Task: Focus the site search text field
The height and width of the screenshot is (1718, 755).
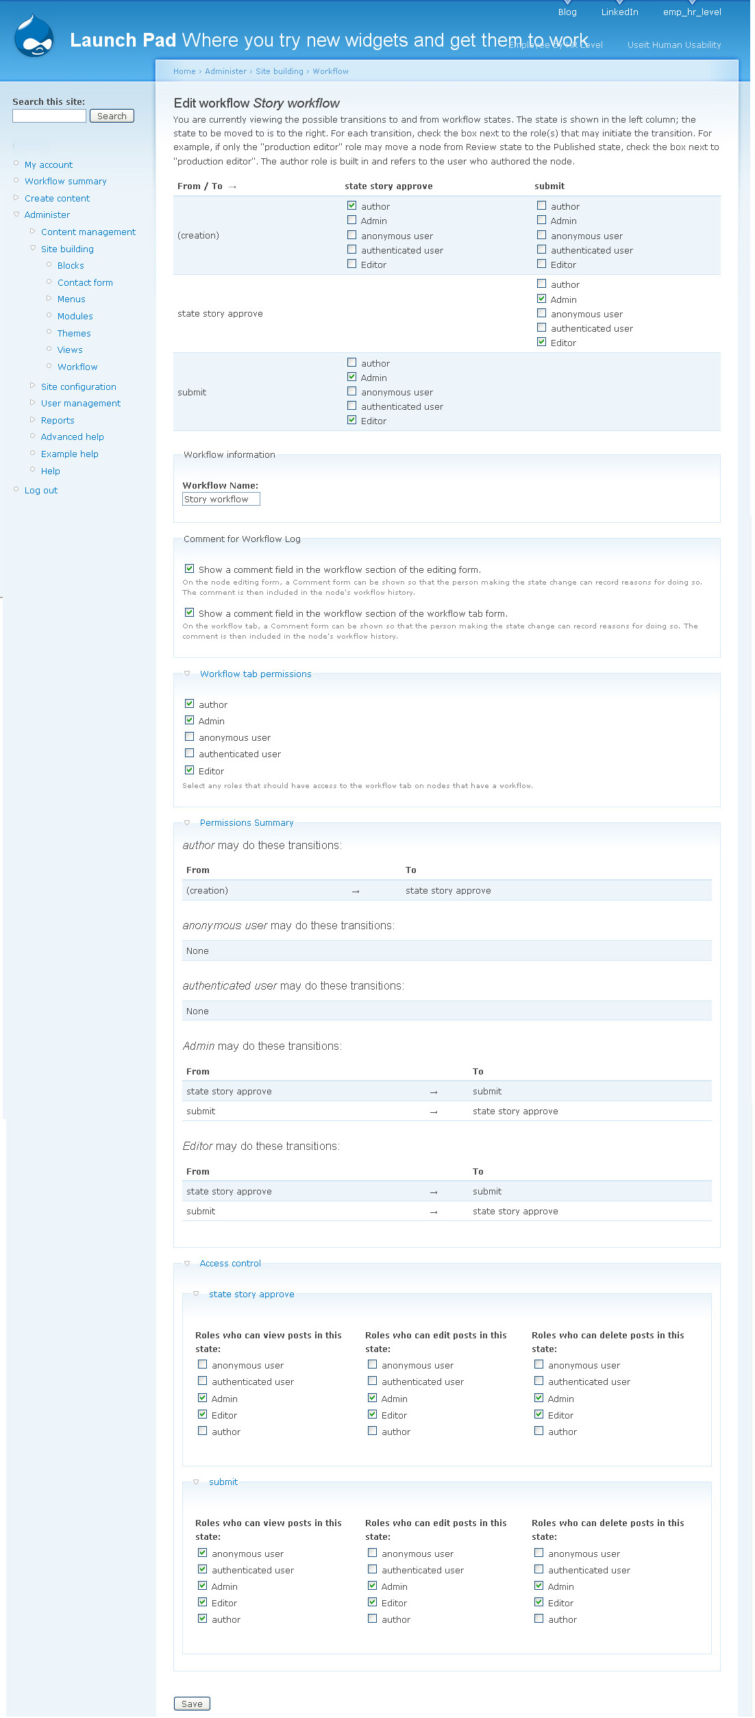Action: click(x=49, y=116)
